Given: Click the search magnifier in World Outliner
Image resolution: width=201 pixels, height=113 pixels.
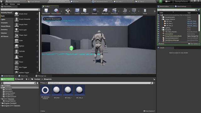Looking at the screenshot, I should 196,10.
